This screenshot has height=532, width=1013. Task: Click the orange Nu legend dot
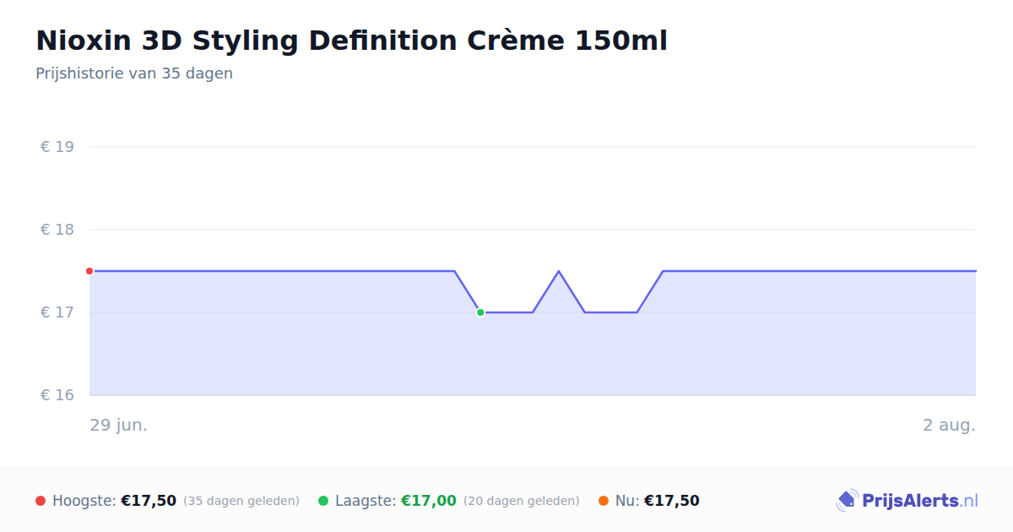(x=604, y=501)
